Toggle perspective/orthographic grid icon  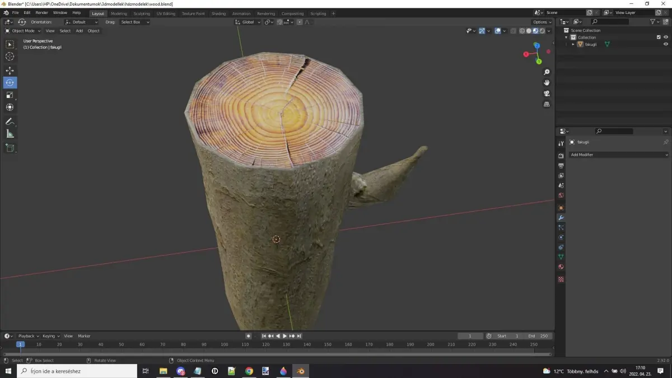point(547,104)
